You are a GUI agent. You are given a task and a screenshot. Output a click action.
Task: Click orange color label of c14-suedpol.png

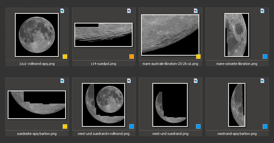point(132,57)
